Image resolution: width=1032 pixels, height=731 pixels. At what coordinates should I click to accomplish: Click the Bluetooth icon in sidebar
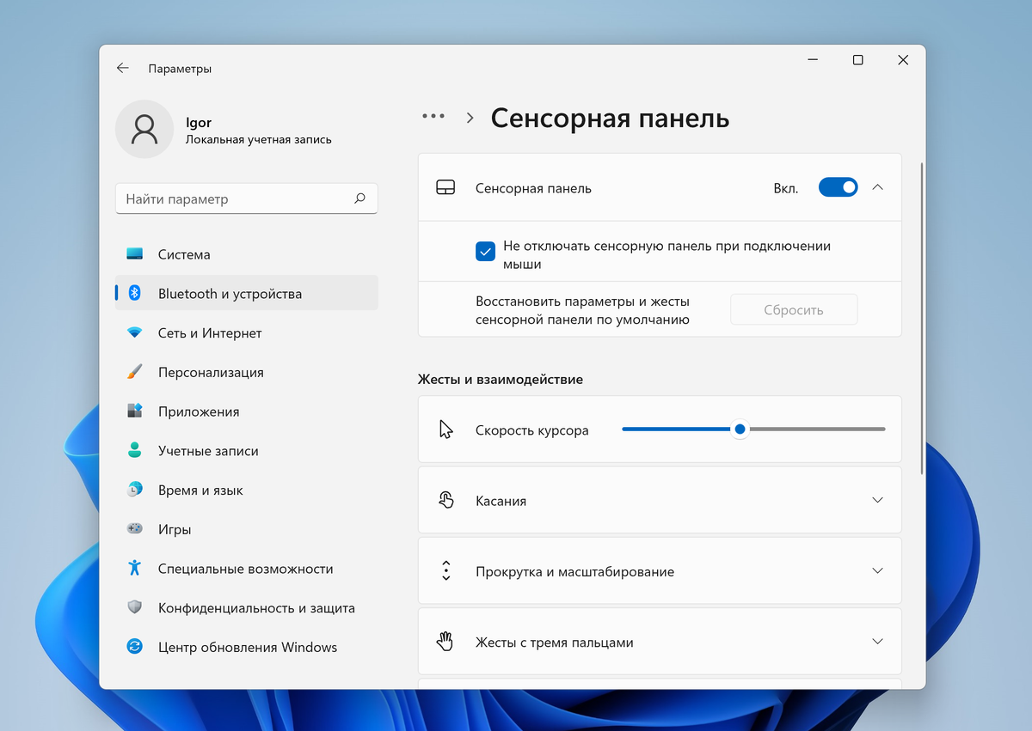pos(135,293)
